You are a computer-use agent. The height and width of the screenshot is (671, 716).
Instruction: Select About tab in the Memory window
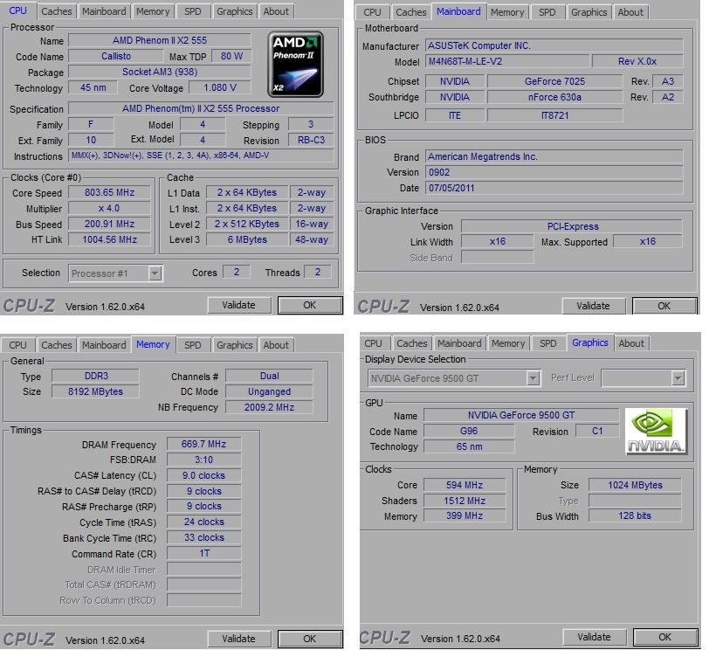point(276,345)
